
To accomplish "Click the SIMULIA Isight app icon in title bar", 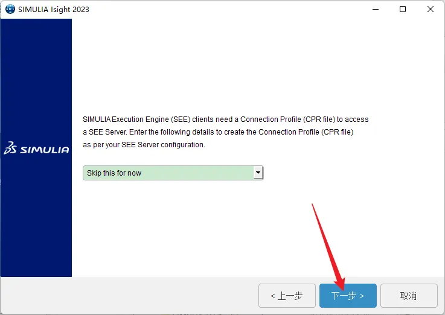I will 10,9.
